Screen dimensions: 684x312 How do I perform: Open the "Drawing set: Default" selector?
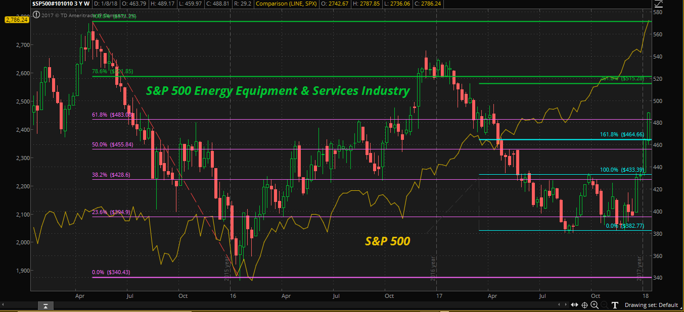click(652, 304)
